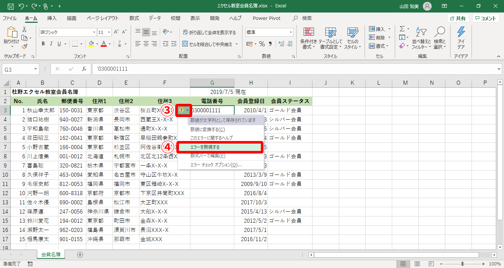
Task: Select the 会員名簿 sheet tab
Action: click(x=51, y=254)
